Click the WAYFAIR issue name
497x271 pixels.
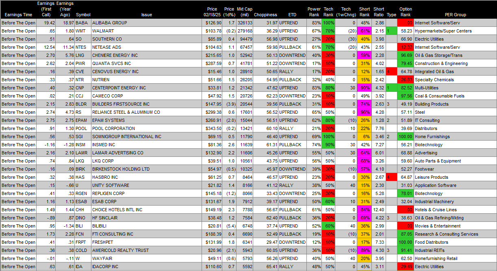pos(102,258)
